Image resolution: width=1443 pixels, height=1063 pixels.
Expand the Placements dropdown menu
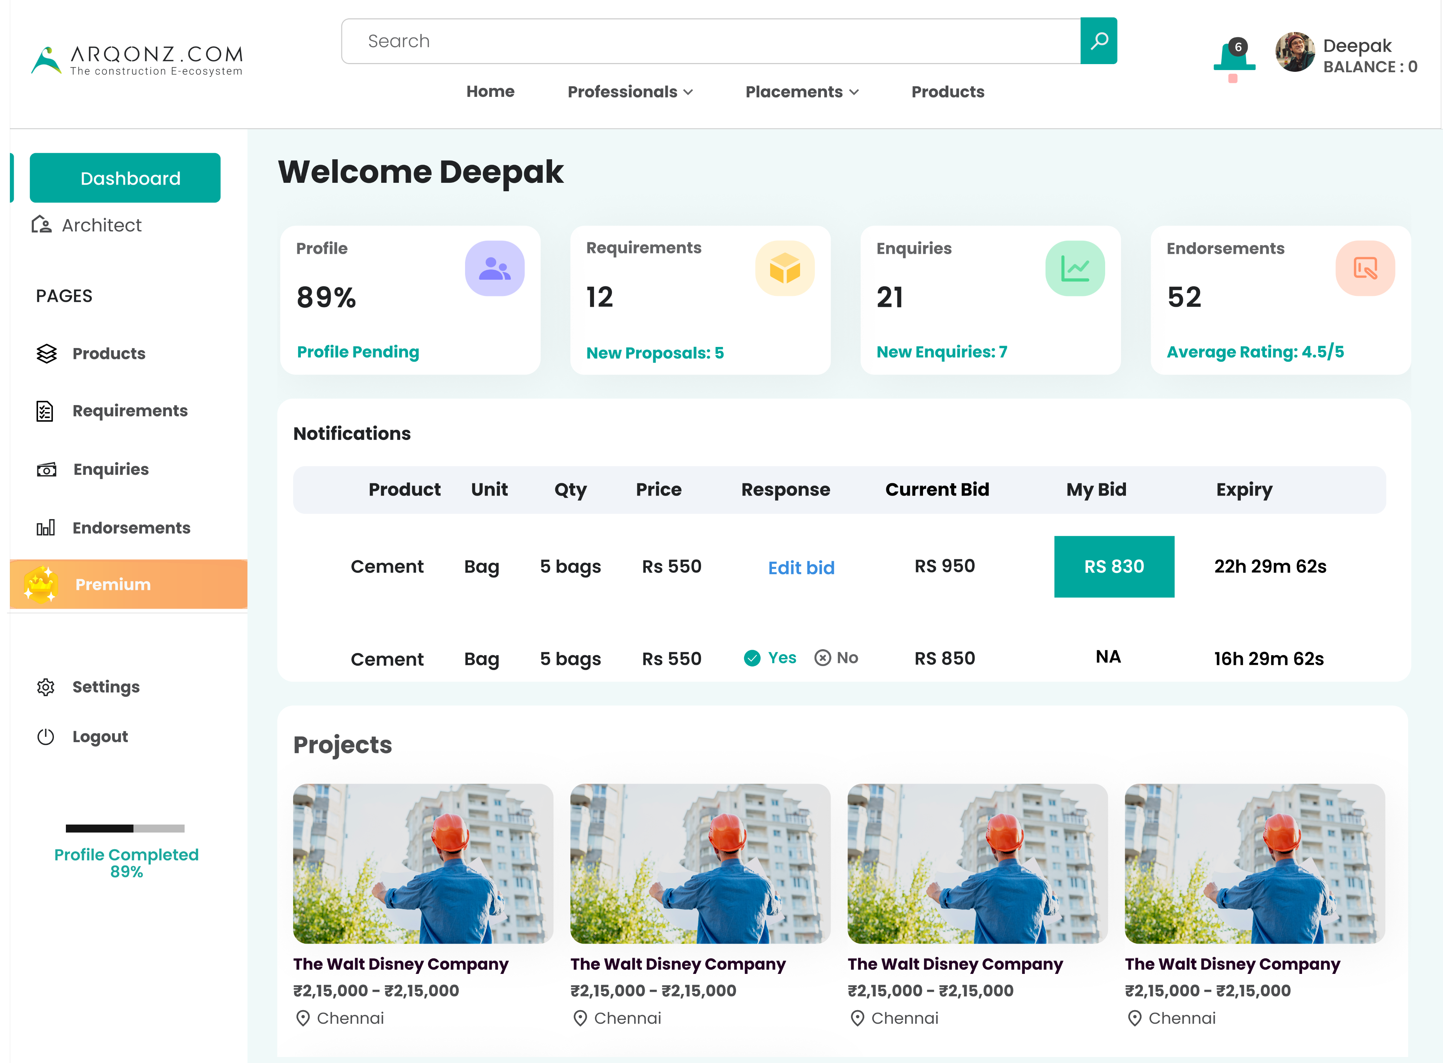801,92
